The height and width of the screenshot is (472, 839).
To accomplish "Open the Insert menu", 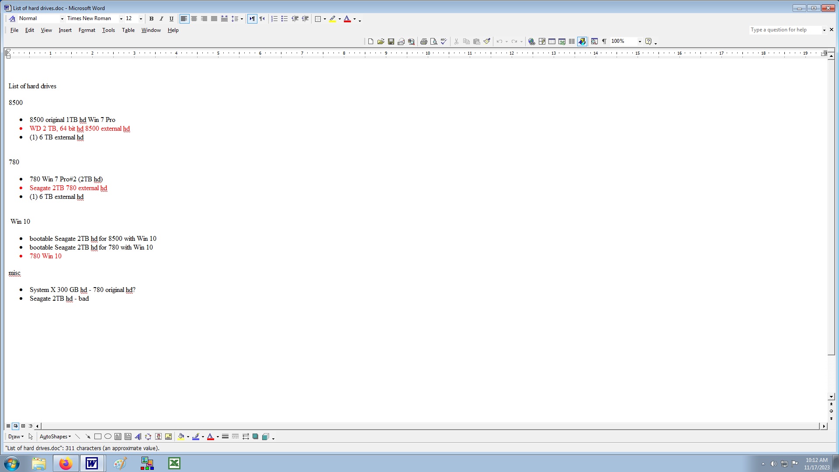I will tap(65, 30).
